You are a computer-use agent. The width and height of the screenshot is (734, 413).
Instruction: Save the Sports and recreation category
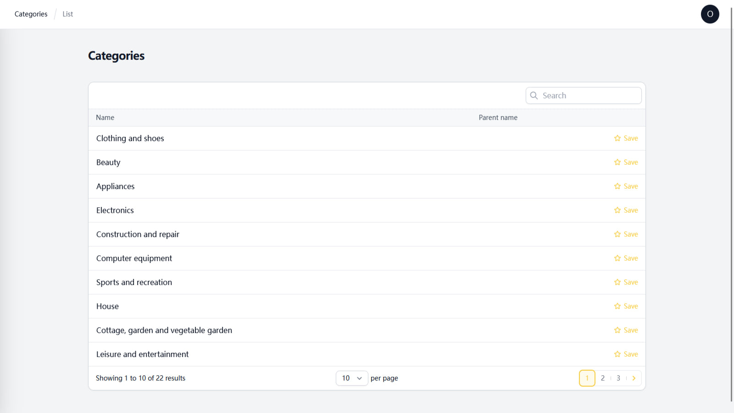[x=626, y=282]
